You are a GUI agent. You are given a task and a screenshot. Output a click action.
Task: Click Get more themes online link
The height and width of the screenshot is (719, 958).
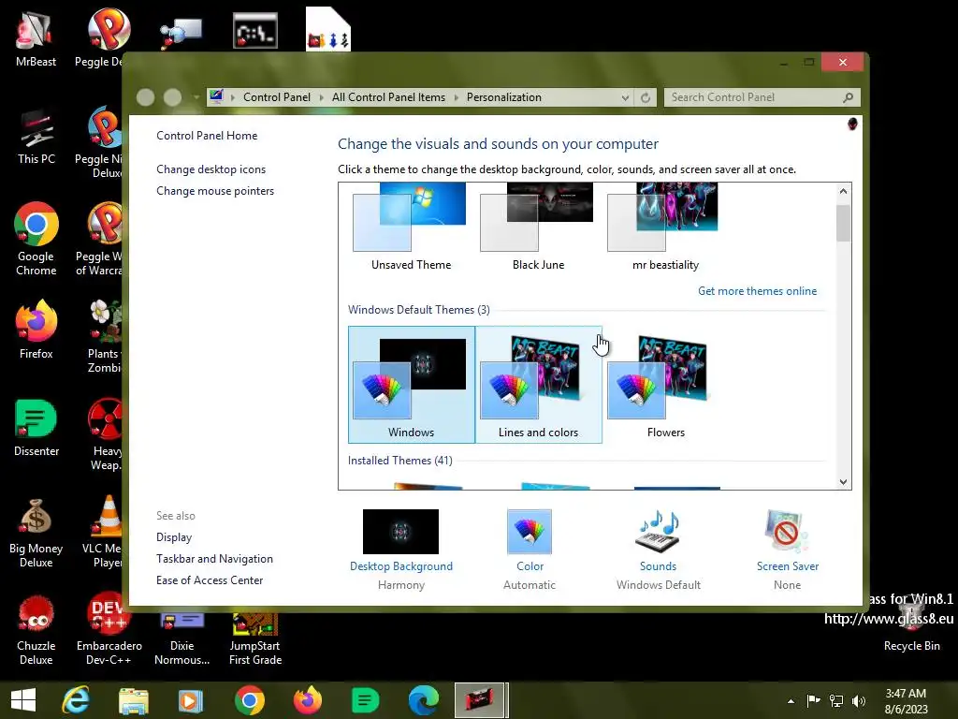pos(757,291)
